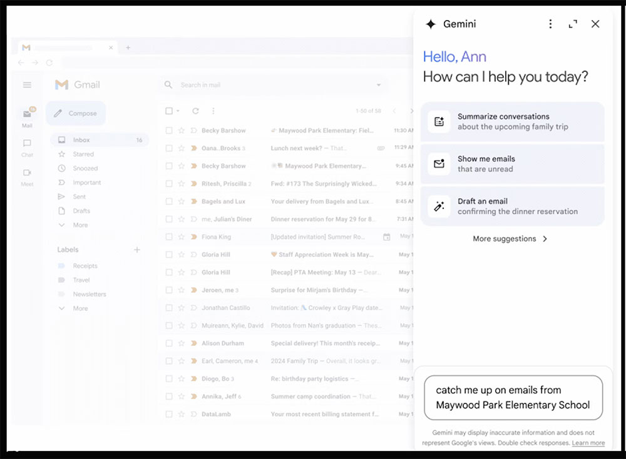The height and width of the screenshot is (459, 626).
Task: Choose Draft an email suggestion card
Action: (512, 206)
